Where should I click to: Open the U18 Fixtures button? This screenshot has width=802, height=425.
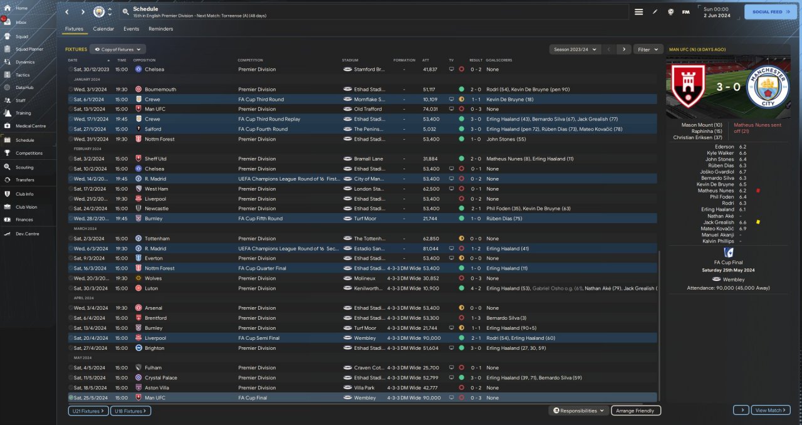coord(130,411)
